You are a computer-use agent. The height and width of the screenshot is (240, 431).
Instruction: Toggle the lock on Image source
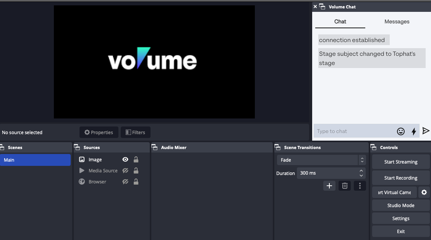[x=136, y=159]
